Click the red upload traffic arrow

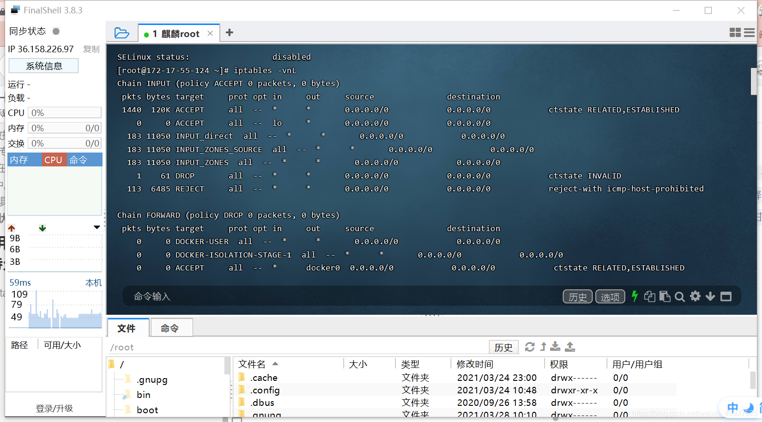(12, 228)
